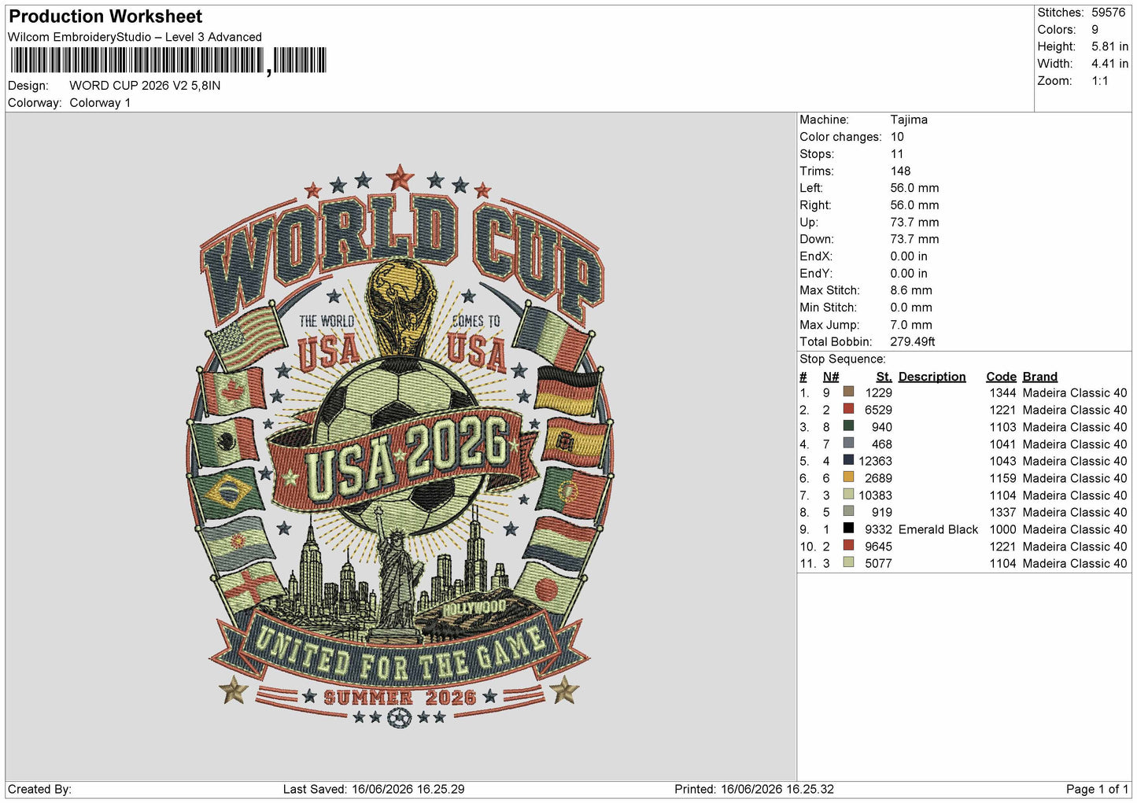Click the Color changes value '10'
Viewport: 1137px width, 803px height.
point(897,137)
